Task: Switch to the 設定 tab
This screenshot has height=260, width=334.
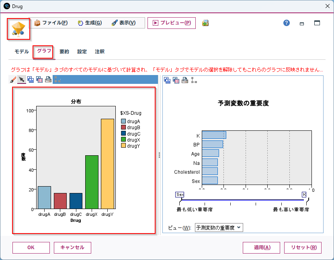Action: [x=82, y=51]
